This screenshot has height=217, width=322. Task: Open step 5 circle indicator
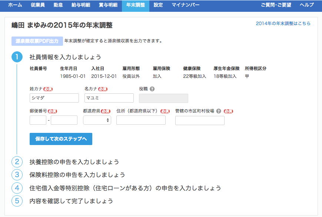[x=17, y=201]
